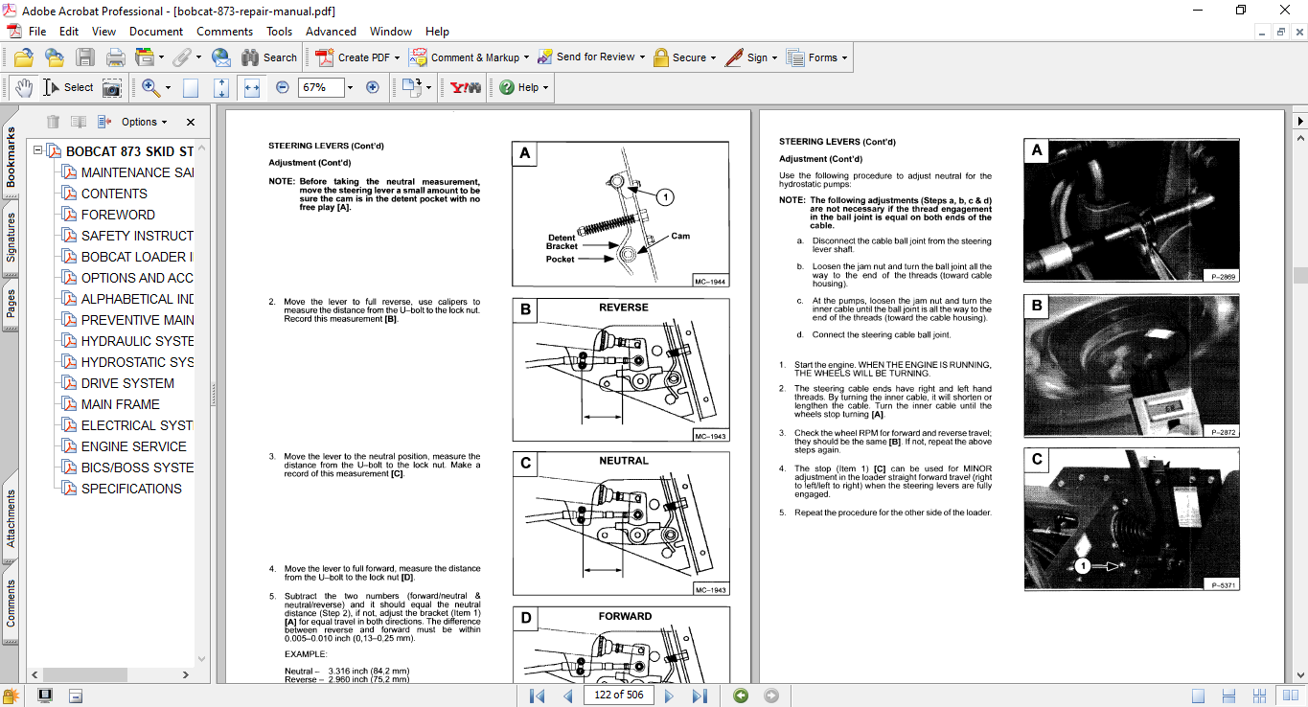Click the page number field 122 of 506
The height and width of the screenshot is (707, 1308).
click(618, 696)
